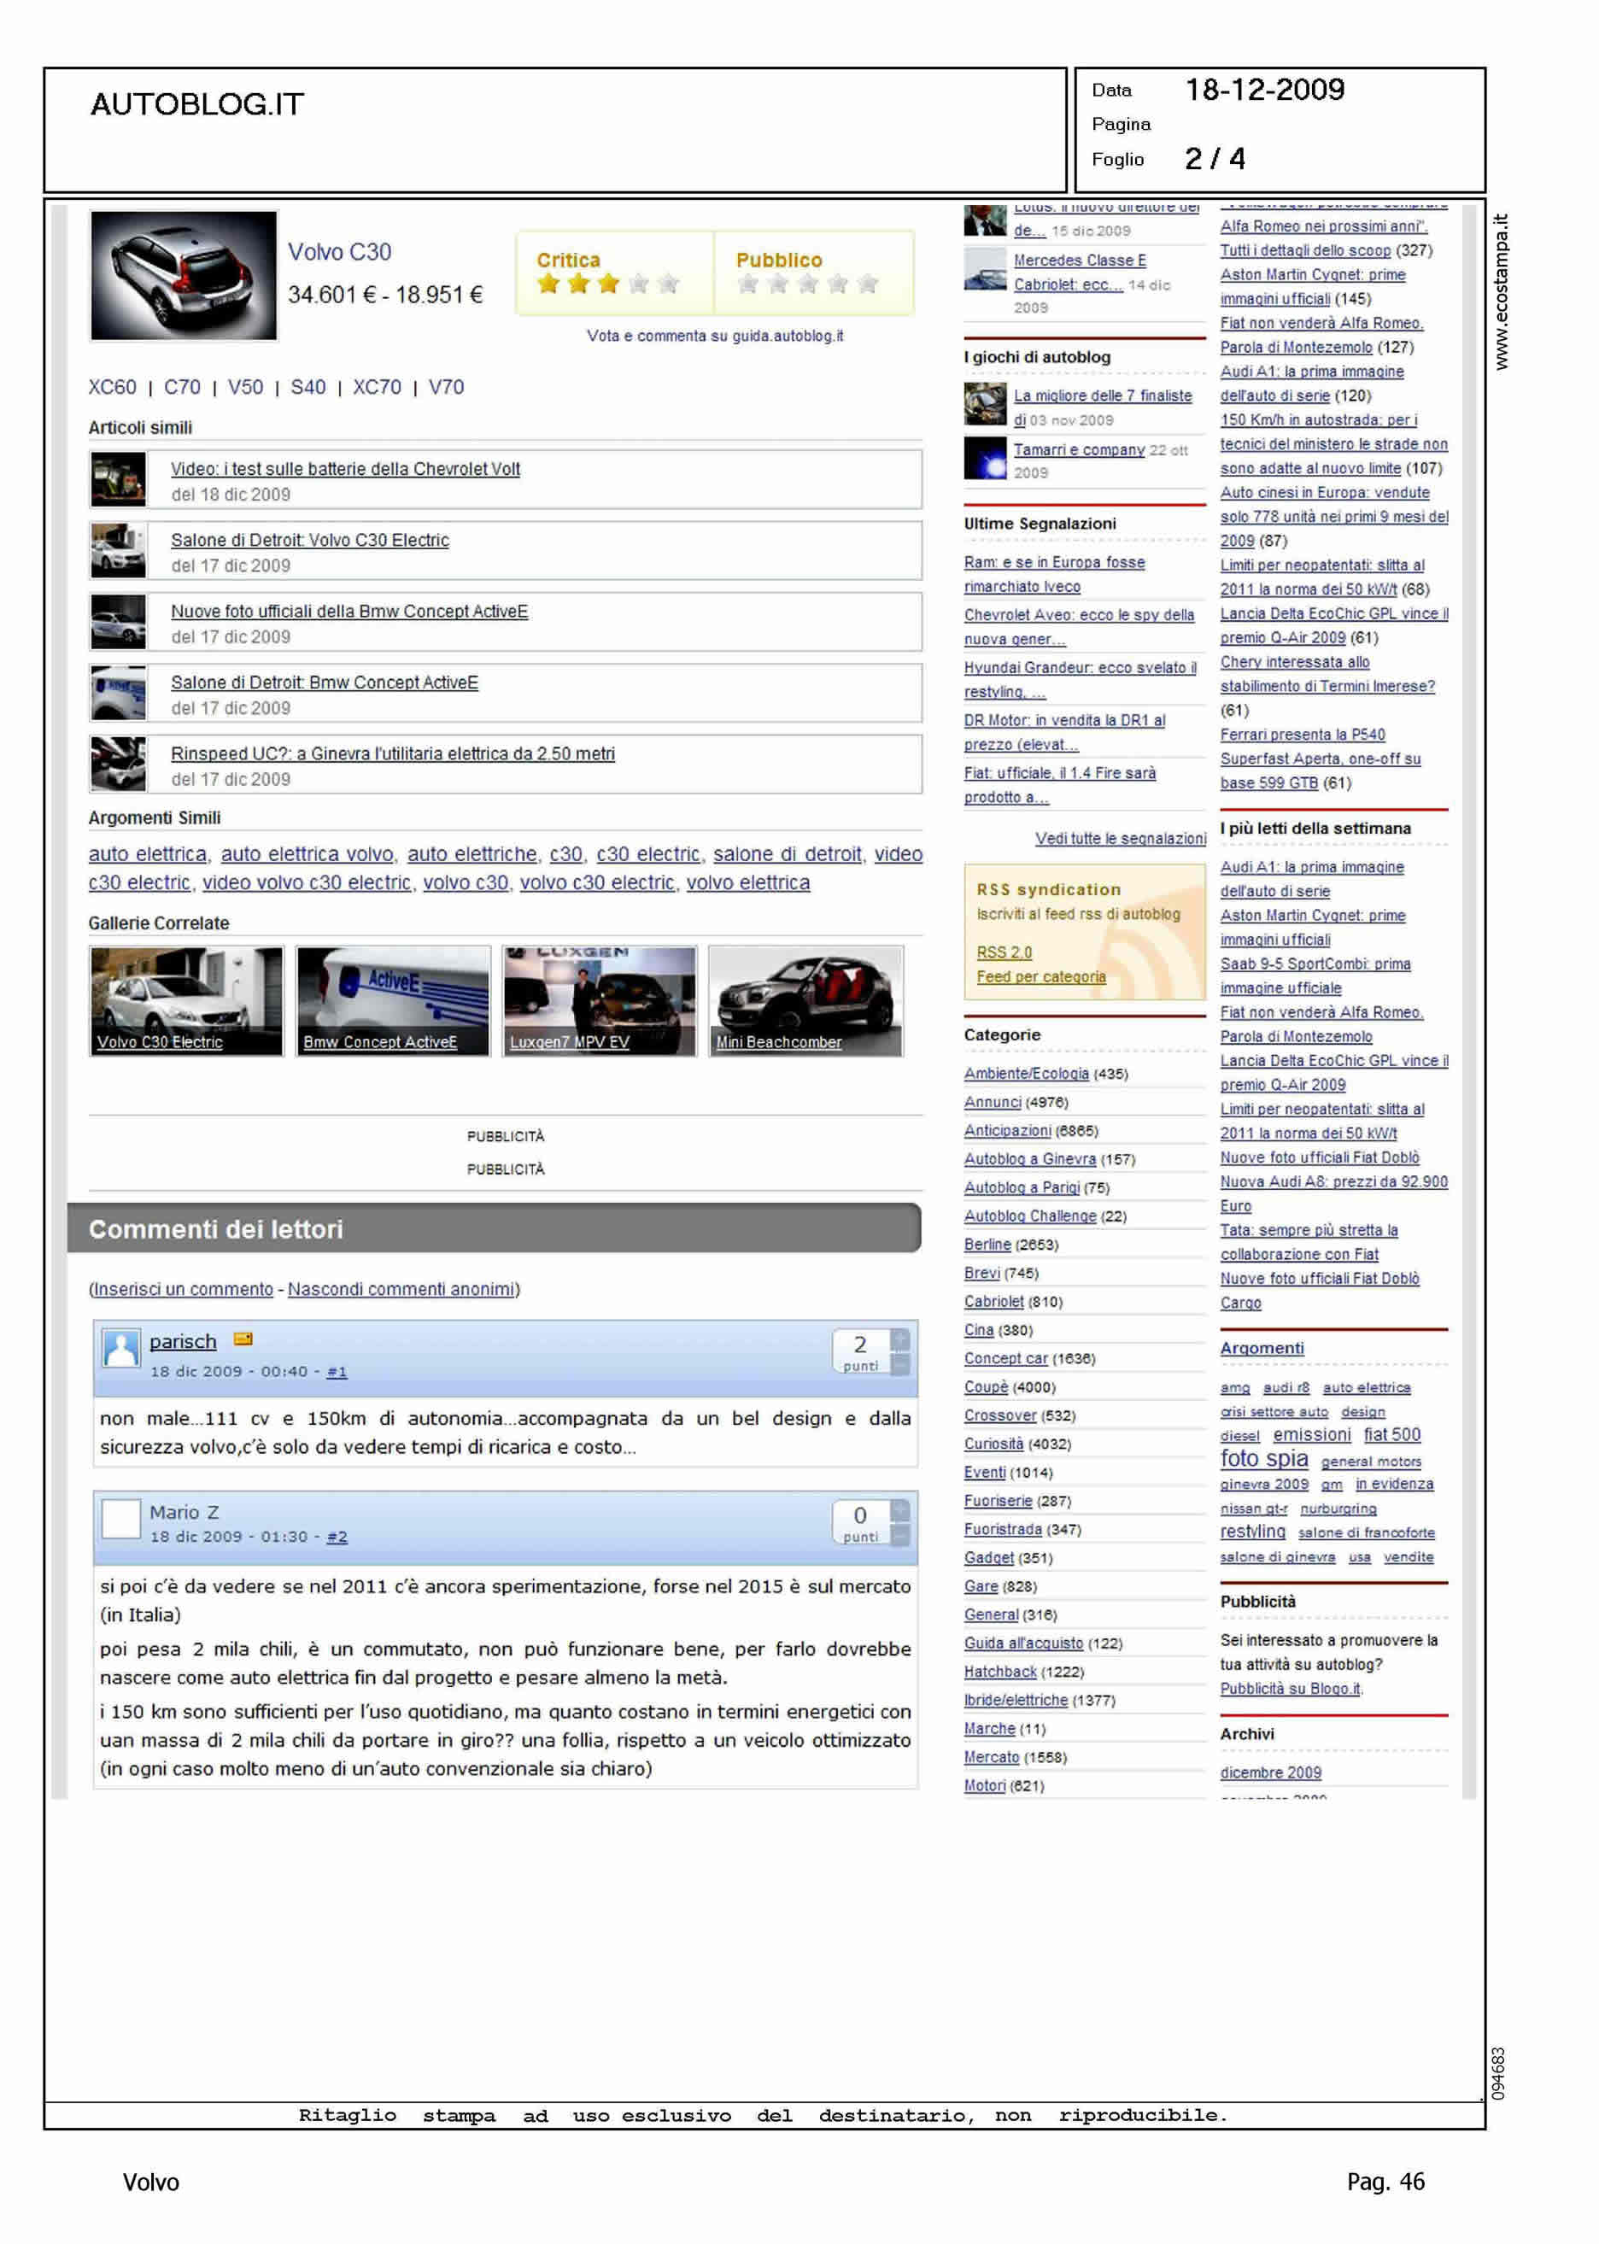
Task: Click the Tamarri e company game icon
Action: [984, 459]
